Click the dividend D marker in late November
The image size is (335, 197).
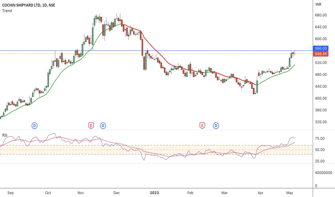tap(103, 126)
